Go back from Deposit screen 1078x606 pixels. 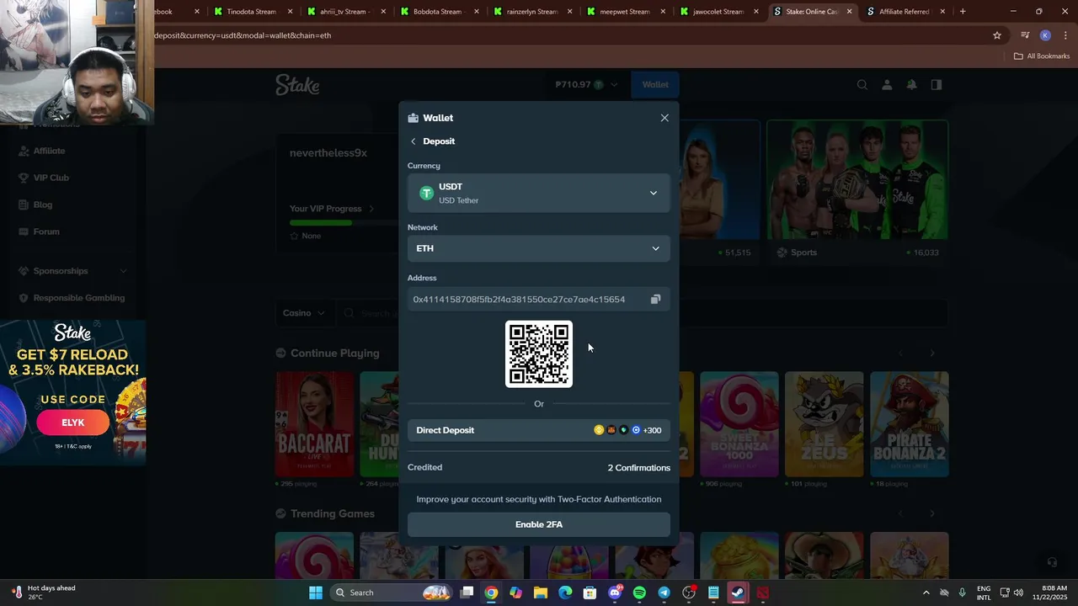pos(413,141)
